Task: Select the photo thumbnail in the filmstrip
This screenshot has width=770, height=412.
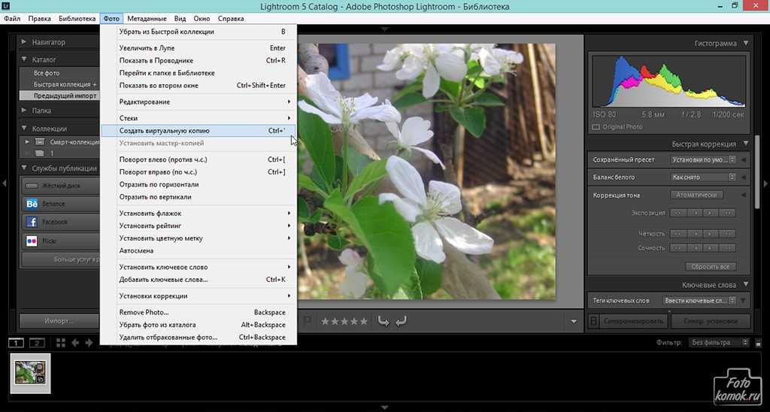Action: coord(30,373)
